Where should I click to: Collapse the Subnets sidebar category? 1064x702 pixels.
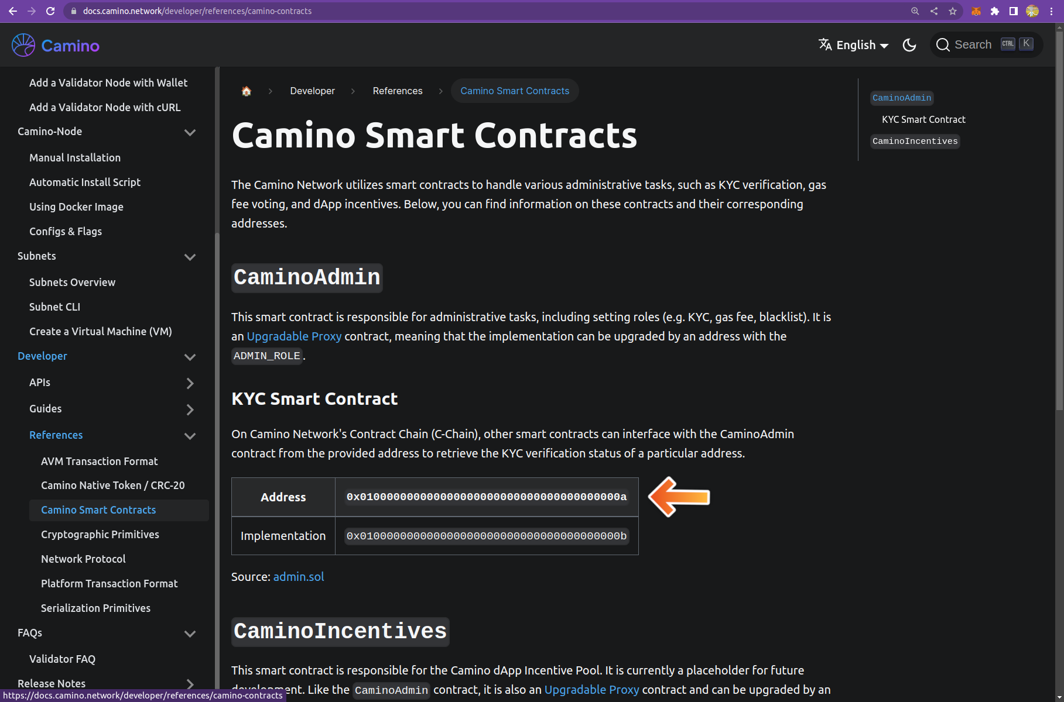pyautogui.click(x=190, y=257)
